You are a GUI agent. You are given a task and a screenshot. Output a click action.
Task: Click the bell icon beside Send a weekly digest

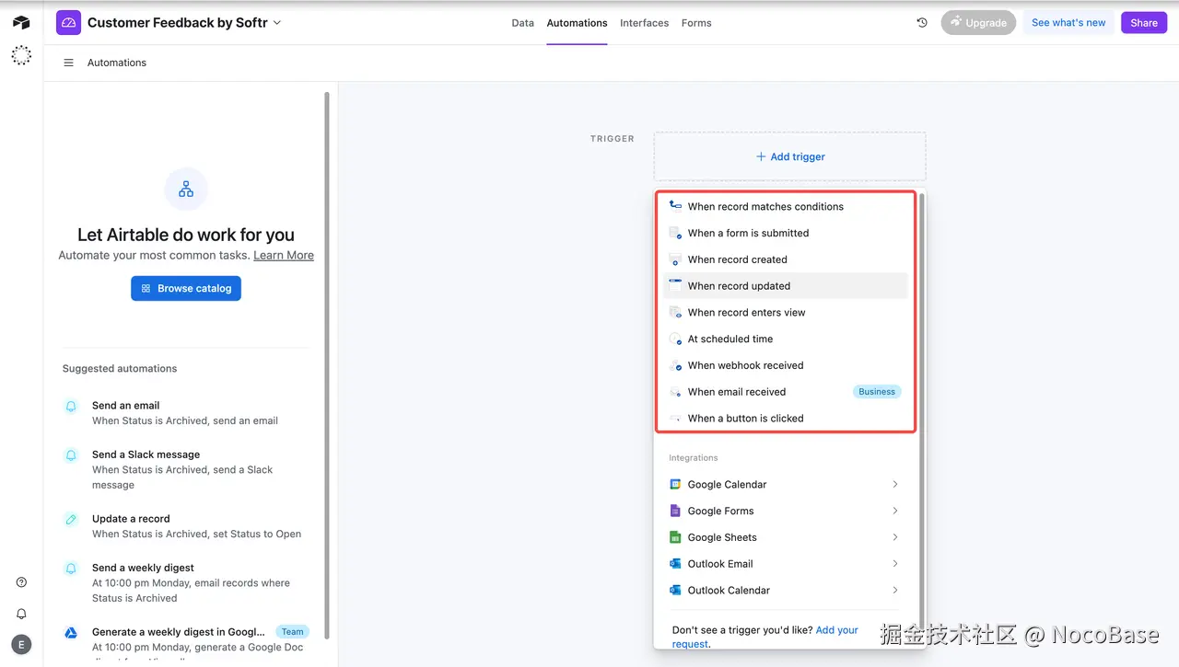point(71,569)
